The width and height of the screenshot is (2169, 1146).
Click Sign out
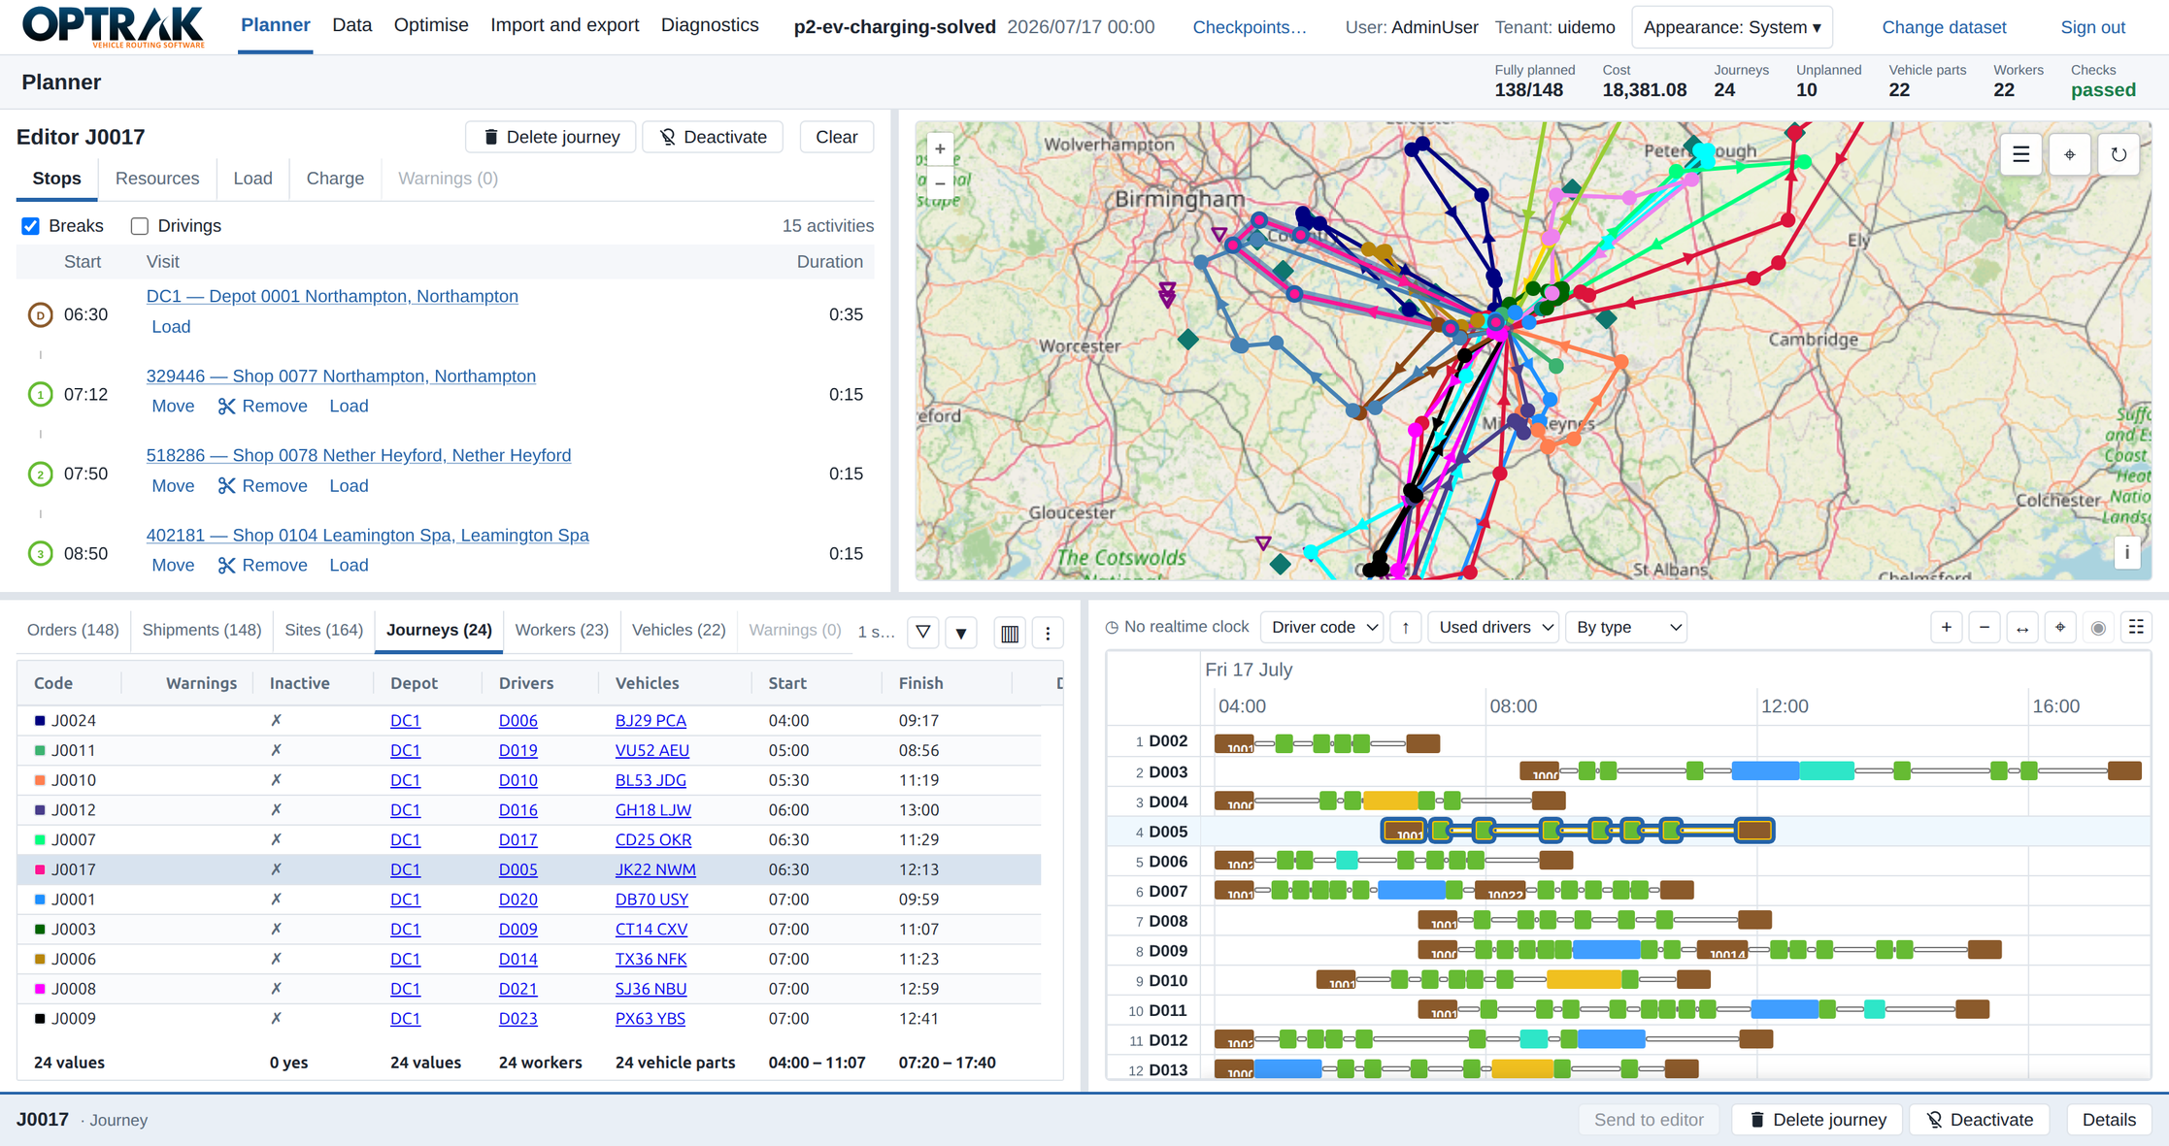point(2092,27)
